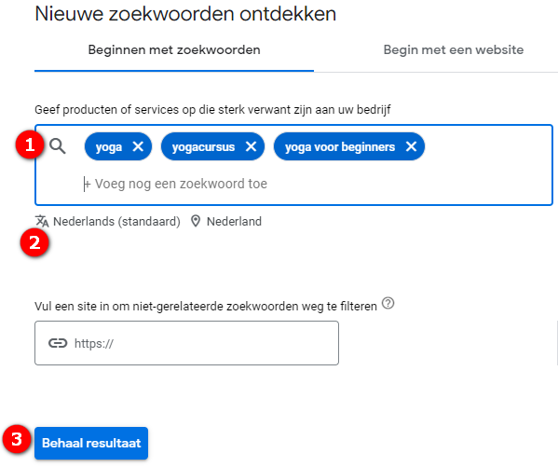The width and height of the screenshot is (558, 467).
Task: Remove 'yoga voor beginners' keyword chip
Action: click(411, 146)
